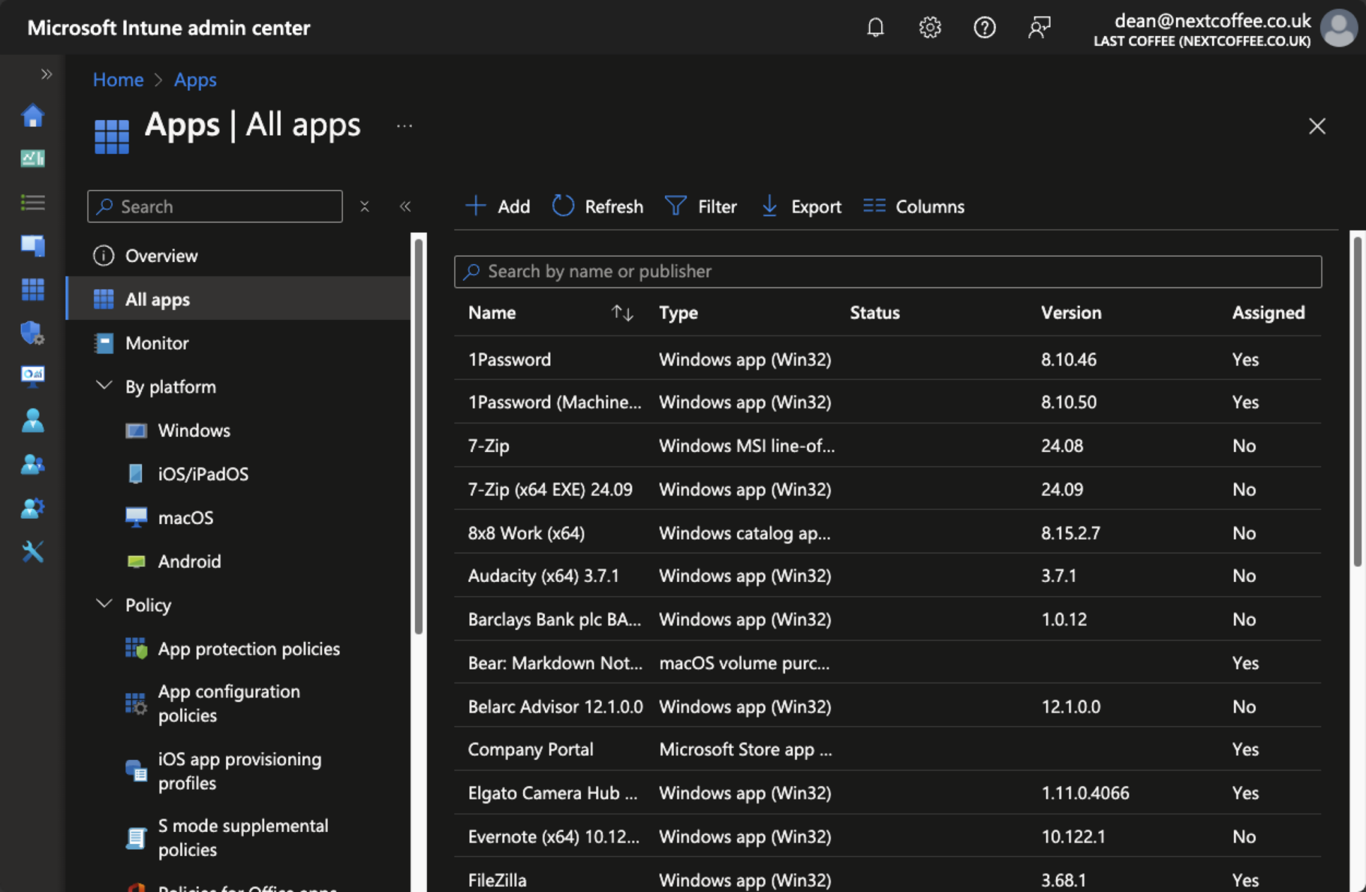Open the Filter button
This screenshot has height=892, width=1366.
tap(701, 207)
